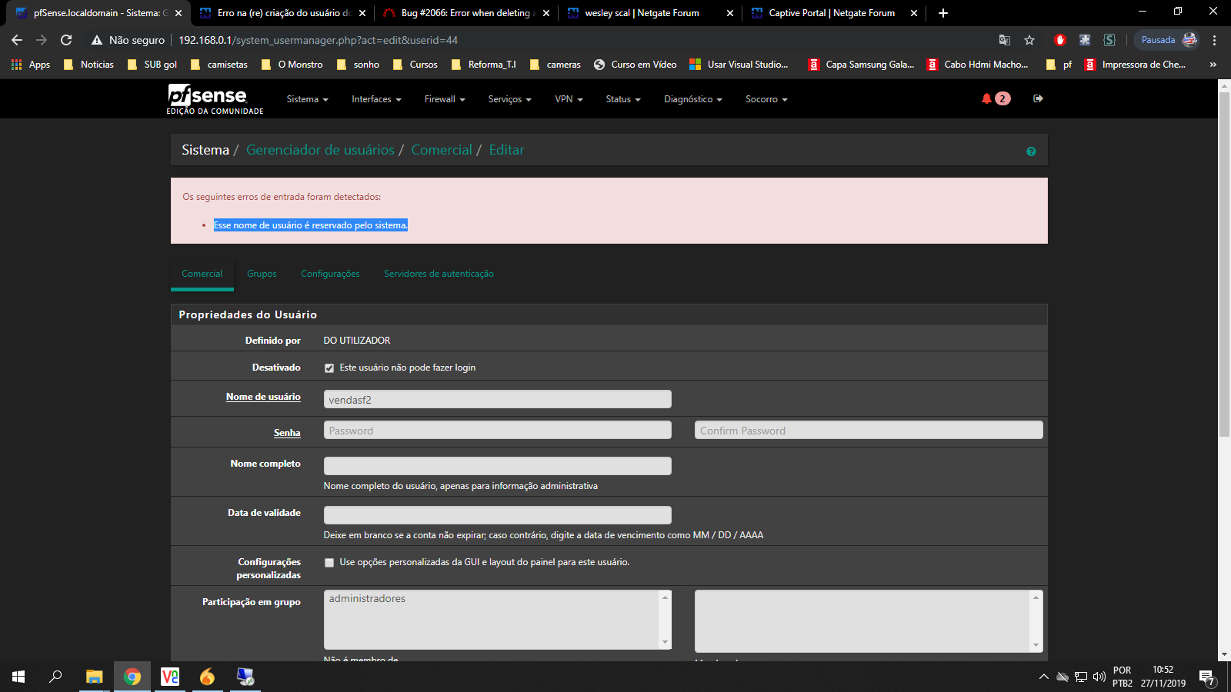Focus the Password field
Viewport: 1231px width, 692px height.
click(x=497, y=430)
